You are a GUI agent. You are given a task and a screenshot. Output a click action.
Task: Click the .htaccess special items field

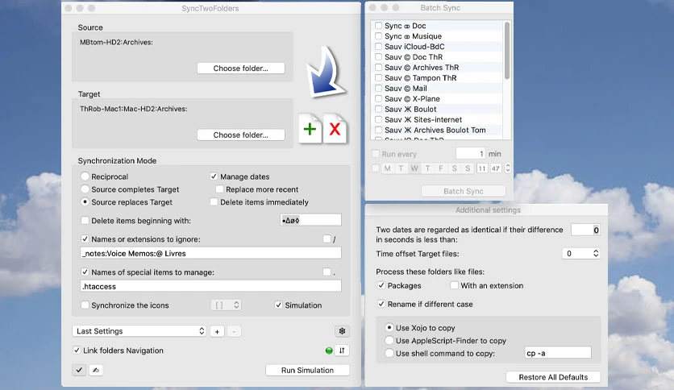coord(211,287)
